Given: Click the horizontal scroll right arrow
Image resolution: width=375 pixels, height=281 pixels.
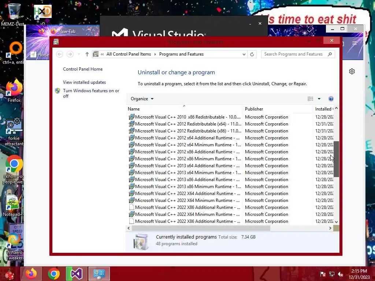Looking at the screenshot, I should tap(330, 228).
